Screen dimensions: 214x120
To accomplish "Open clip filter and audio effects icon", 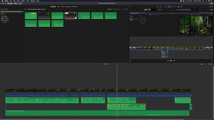I will 178,7.
